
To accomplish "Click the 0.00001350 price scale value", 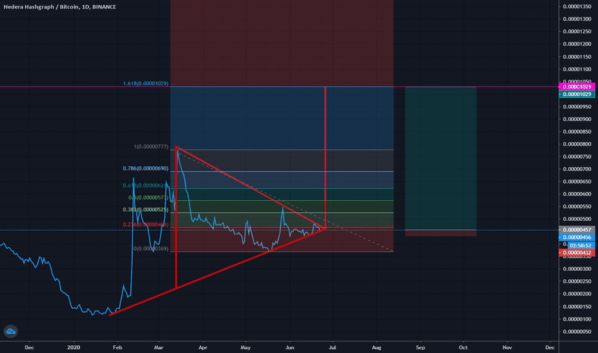I will tap(577, 6).
